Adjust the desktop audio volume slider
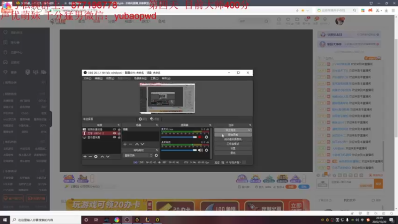Screen dimensions: 398x224 179,150
